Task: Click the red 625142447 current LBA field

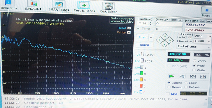Action: 198,30
